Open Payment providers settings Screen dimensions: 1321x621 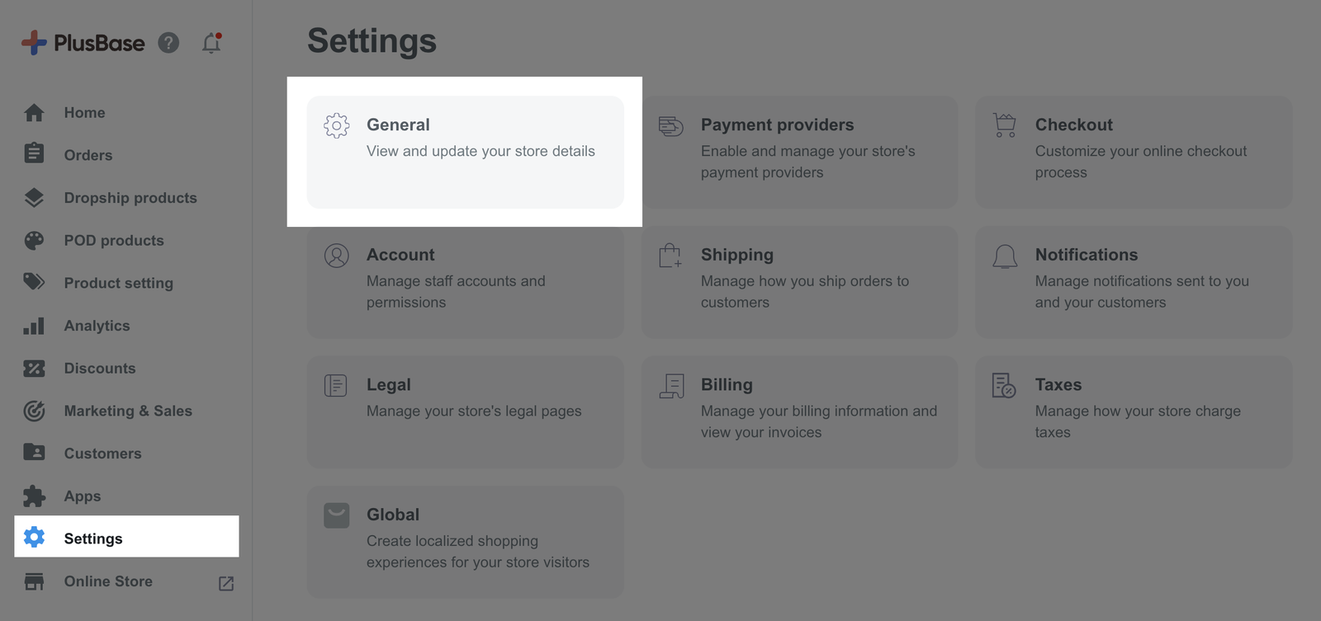pos(799,152)
